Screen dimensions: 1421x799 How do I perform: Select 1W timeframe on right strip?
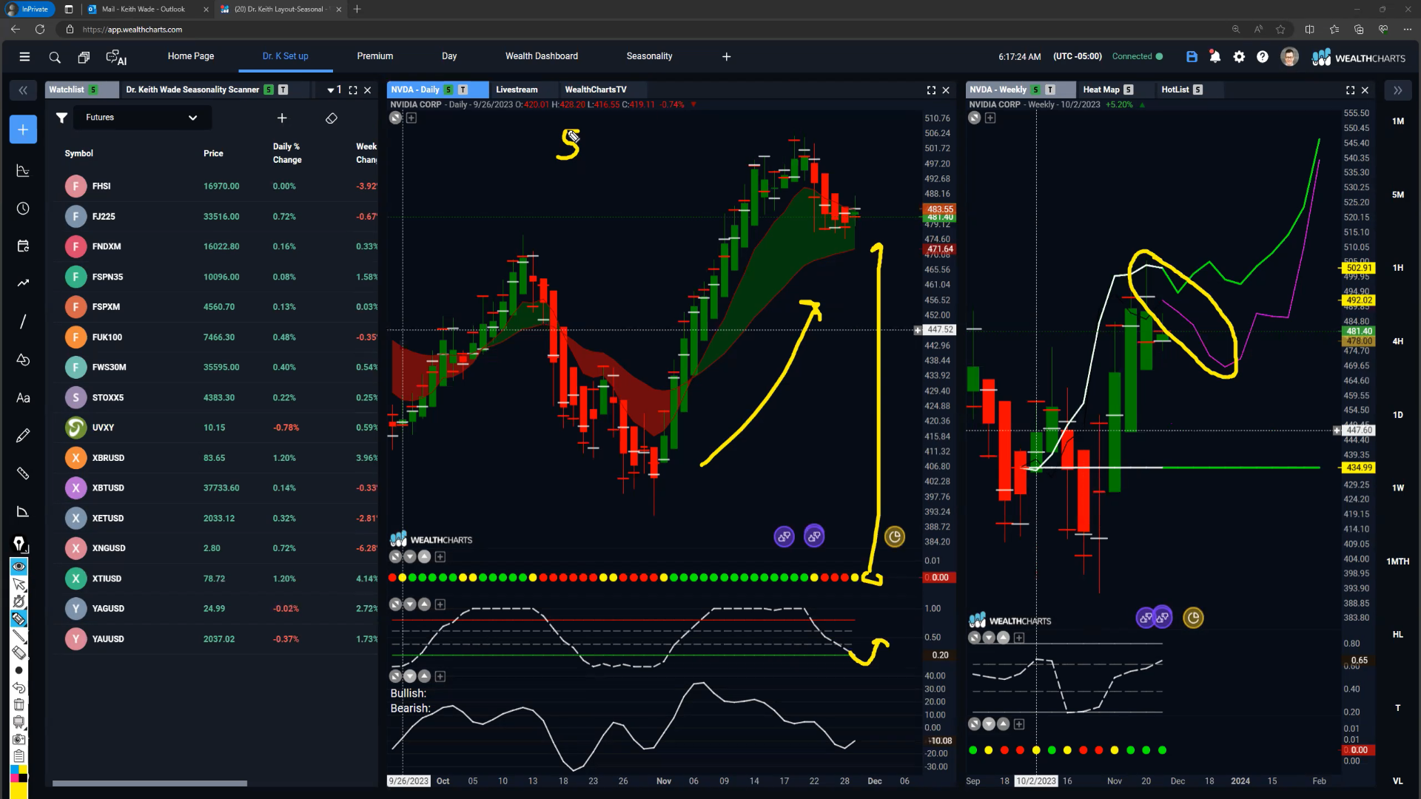click(x=1397, y=488)
